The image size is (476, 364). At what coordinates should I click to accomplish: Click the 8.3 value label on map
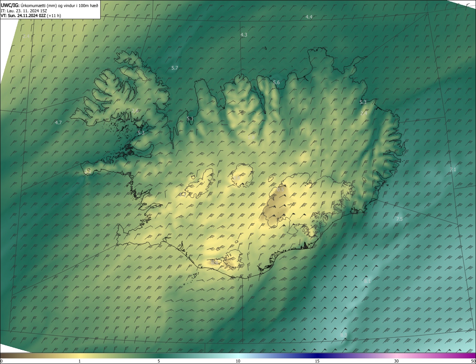(x=344, y=335)
